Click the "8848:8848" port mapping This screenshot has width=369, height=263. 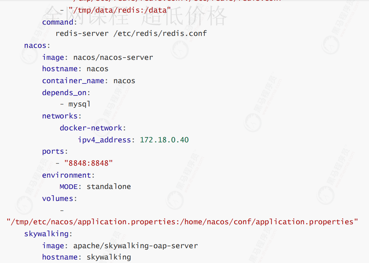tap(88, 163)
